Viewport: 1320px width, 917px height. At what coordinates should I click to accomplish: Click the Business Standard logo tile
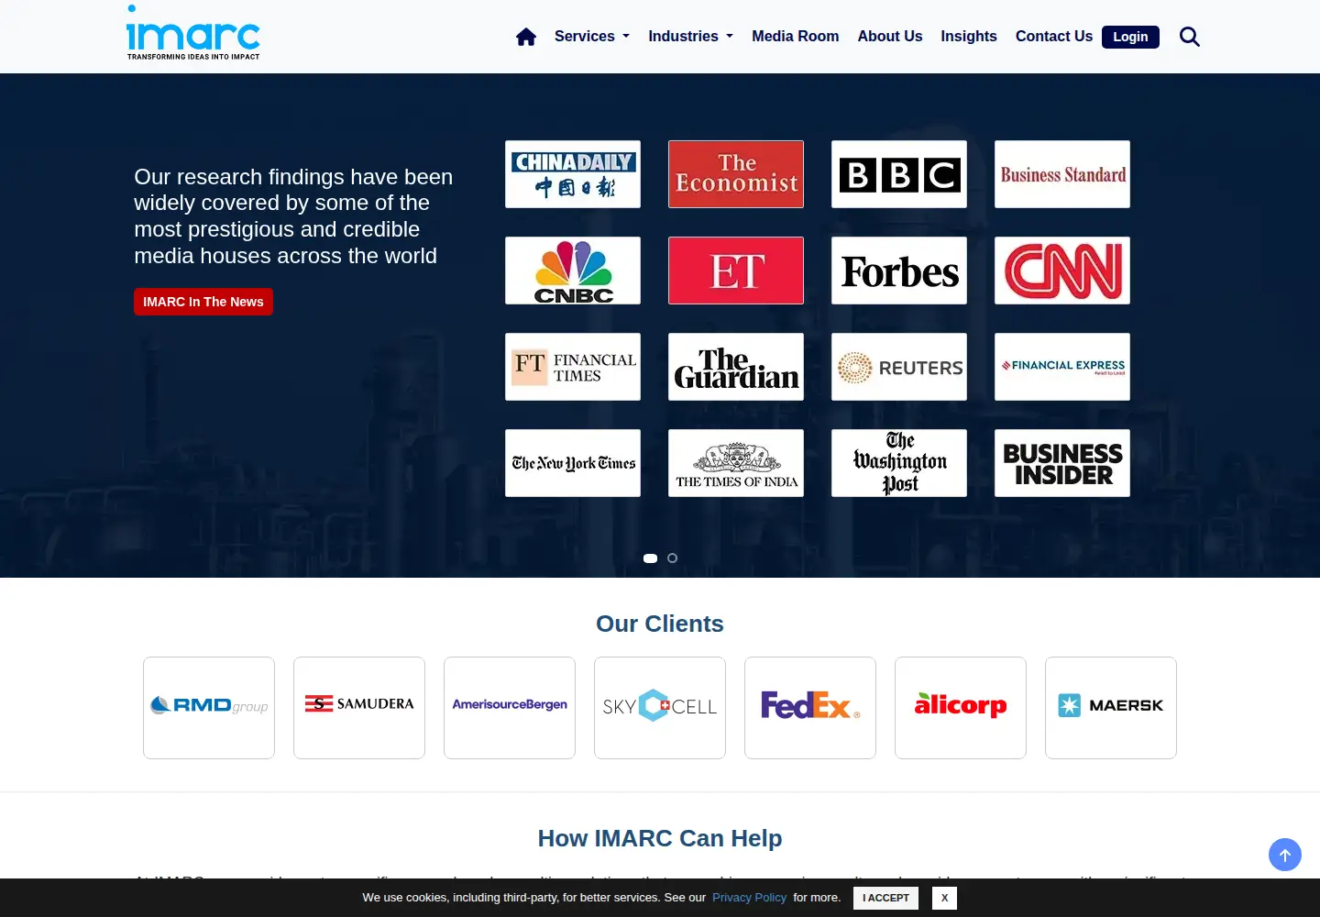pos(1062,174)
